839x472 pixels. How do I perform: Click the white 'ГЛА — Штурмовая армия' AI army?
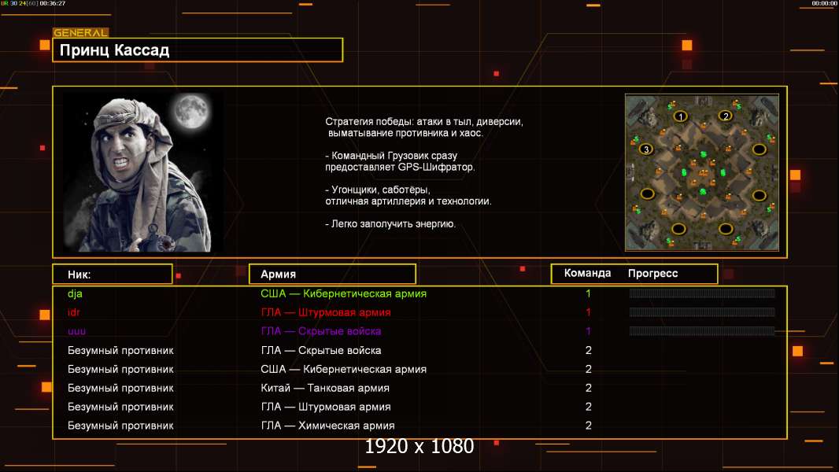pos(325,406)
